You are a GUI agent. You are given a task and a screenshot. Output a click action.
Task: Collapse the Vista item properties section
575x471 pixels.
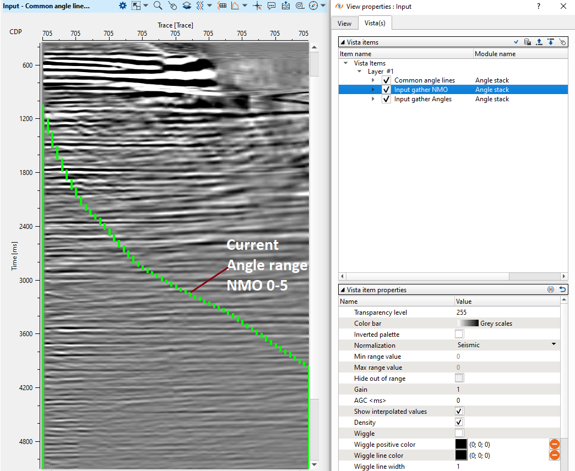pyautogui.click(x=342, y=289)
